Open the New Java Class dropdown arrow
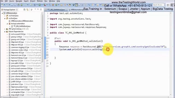 (59, 5)
